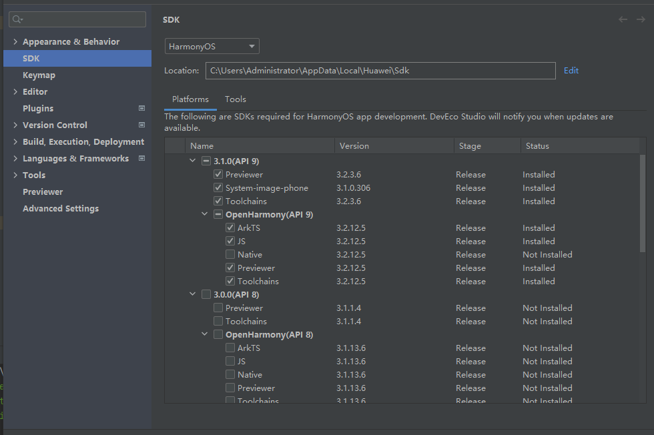Uncheck the System-image-phone checkbox
The image size is (654, 435).
pyautogui.click(x=218, y=187)
